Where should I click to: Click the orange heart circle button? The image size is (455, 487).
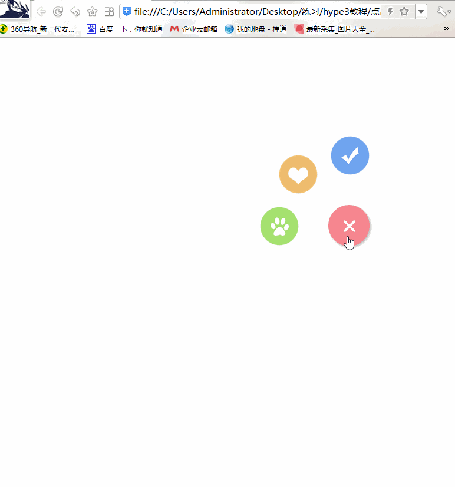click(298, 174)
